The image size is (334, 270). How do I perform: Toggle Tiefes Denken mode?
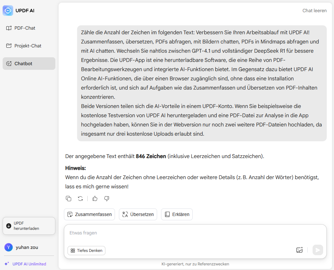coord(87,251)
